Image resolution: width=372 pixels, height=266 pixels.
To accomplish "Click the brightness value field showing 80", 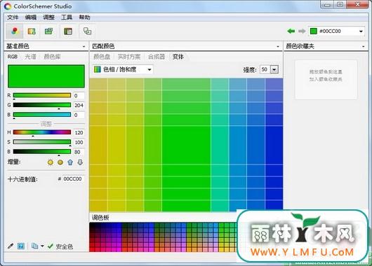I will click(x=79, y=152).
